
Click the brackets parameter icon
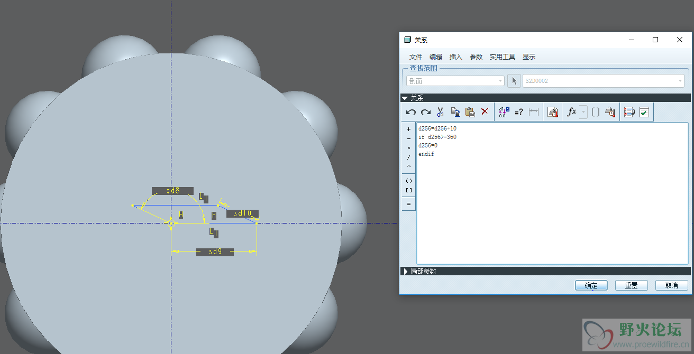tap(596, 112)
